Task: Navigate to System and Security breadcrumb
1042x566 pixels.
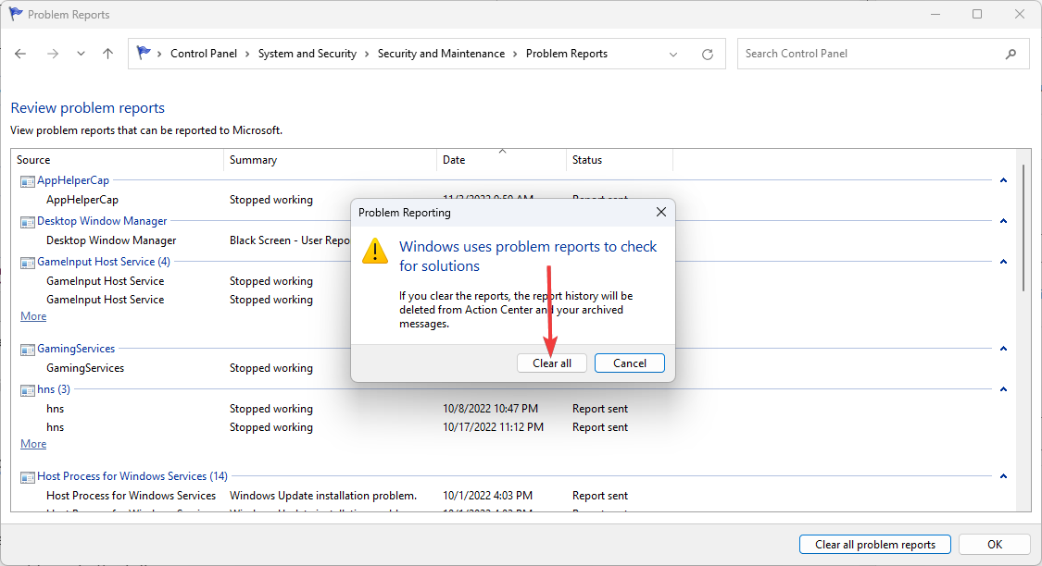Action: 307,54
